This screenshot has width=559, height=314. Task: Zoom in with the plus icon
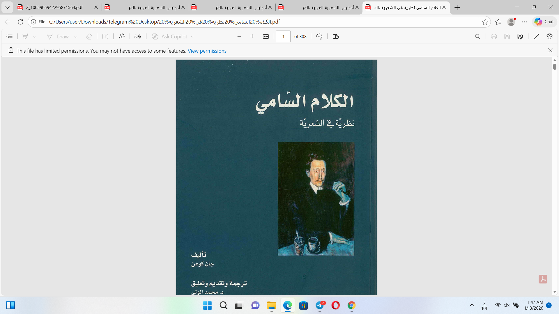pyautogui.click(x=252, y=36)
